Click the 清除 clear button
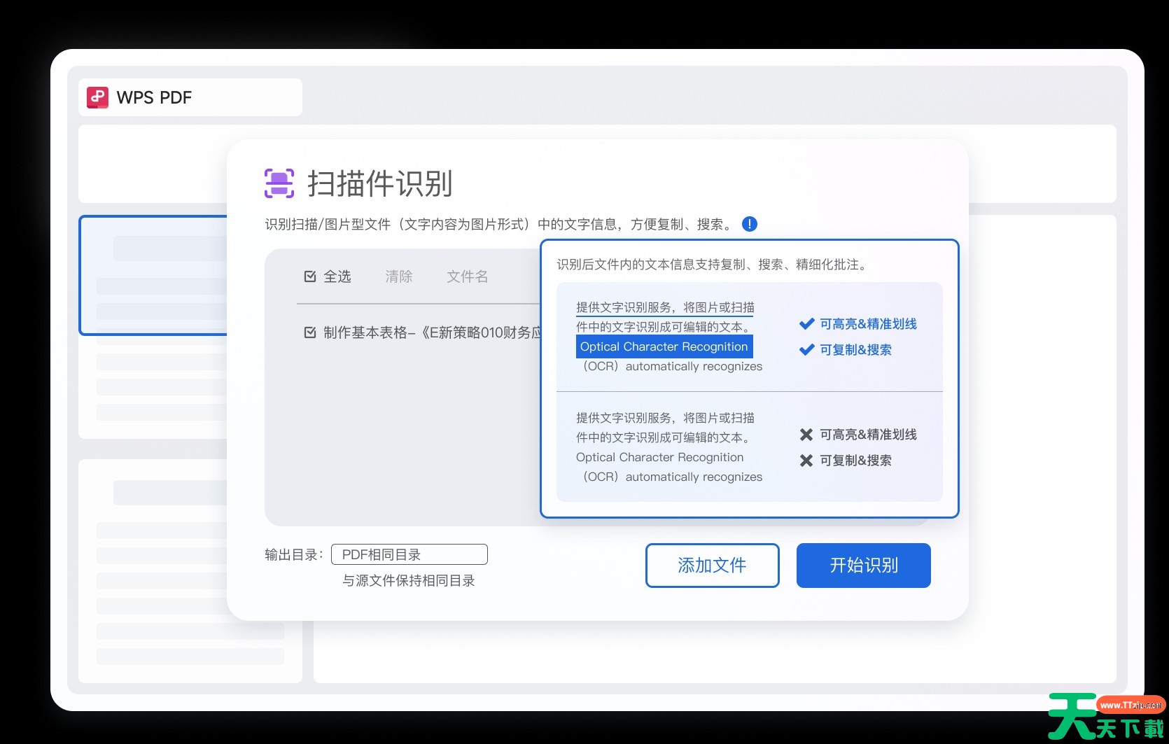The image size is (1169, 744). click(398, 276)
